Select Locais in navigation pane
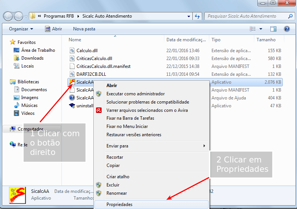 27,66
